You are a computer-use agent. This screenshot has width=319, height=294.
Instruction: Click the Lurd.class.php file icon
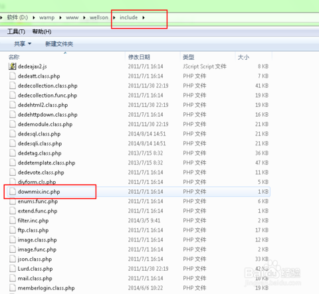[13, 269]
